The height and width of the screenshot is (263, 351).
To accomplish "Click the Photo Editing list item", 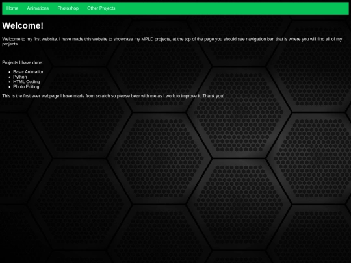I will click(x=26, y=87).
